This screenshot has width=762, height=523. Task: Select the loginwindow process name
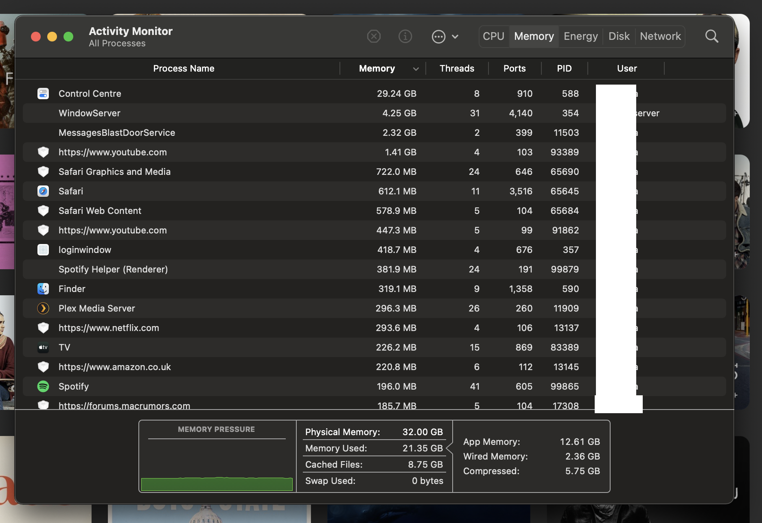[85, 250]
